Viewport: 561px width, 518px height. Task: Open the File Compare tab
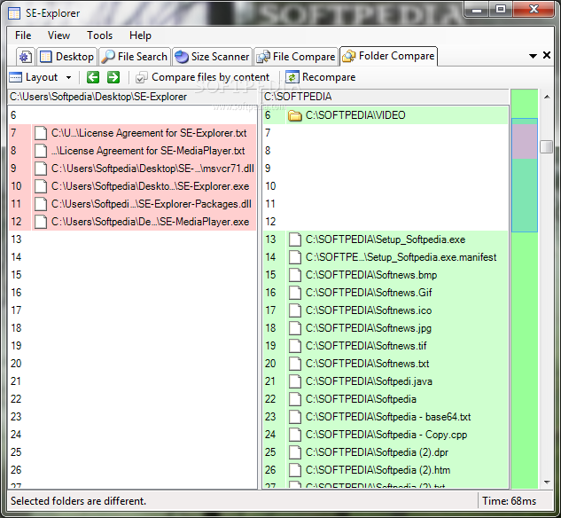tap(296, 57)
